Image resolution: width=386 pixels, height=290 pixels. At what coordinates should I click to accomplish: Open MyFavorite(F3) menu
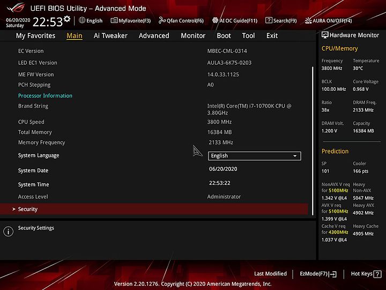coord(131,21)
